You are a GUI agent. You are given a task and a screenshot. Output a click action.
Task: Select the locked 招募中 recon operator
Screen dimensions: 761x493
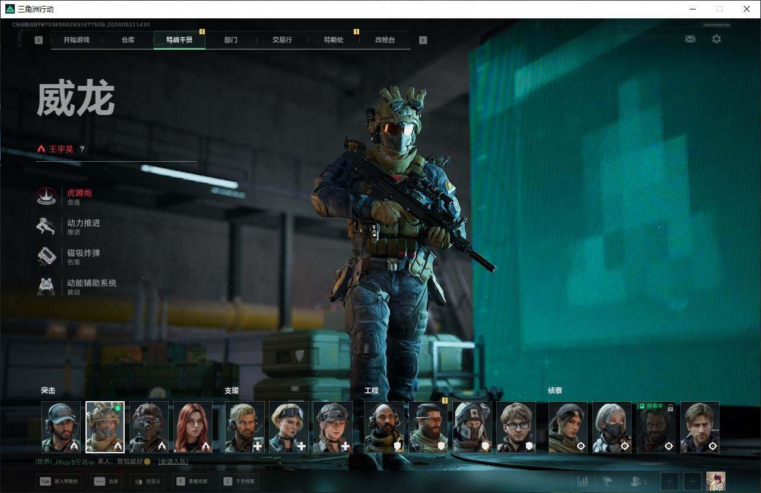[x=656, y=427]
